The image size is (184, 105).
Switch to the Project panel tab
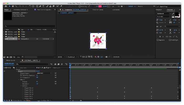7,10
